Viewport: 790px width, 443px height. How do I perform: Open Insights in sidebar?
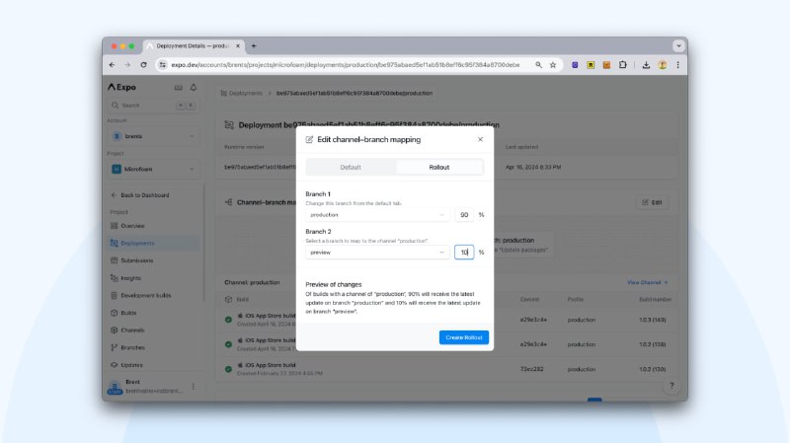(x=153, y=278)
